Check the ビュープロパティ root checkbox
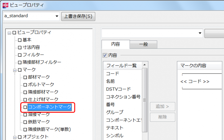Viewport: 224px width, 140px height. tap(14, 33)
